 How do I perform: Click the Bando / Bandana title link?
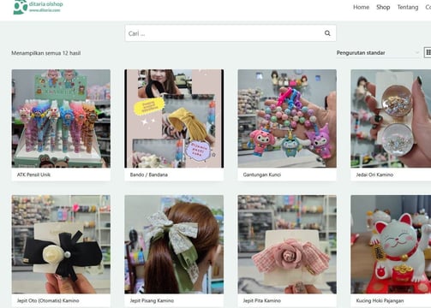pos(149,175)
